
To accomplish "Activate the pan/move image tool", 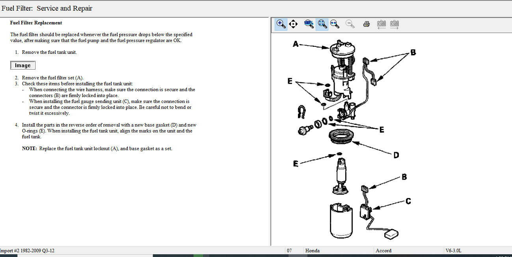I will point(293,24).
